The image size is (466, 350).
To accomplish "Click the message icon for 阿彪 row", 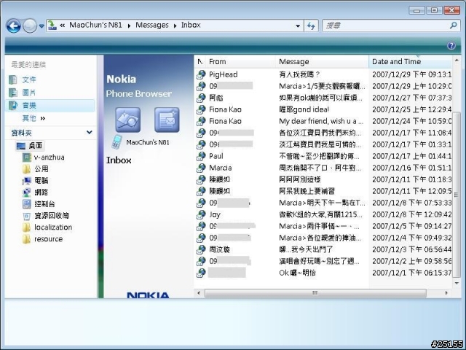I will [x=201, y=98].
